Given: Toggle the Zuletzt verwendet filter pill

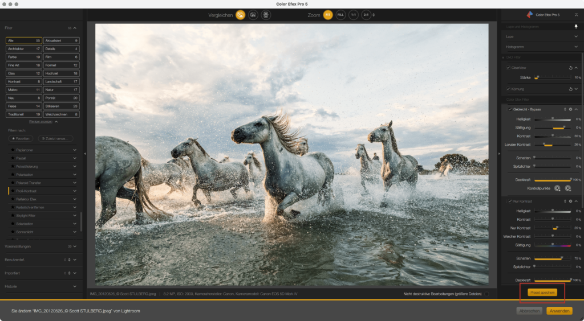Looking at the screenshot, I should tap(55, 138).
